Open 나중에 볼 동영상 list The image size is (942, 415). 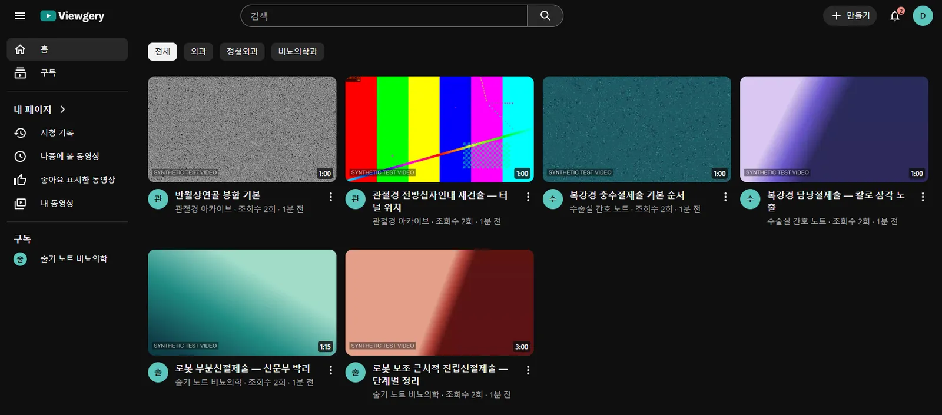[x=67, y=157]
